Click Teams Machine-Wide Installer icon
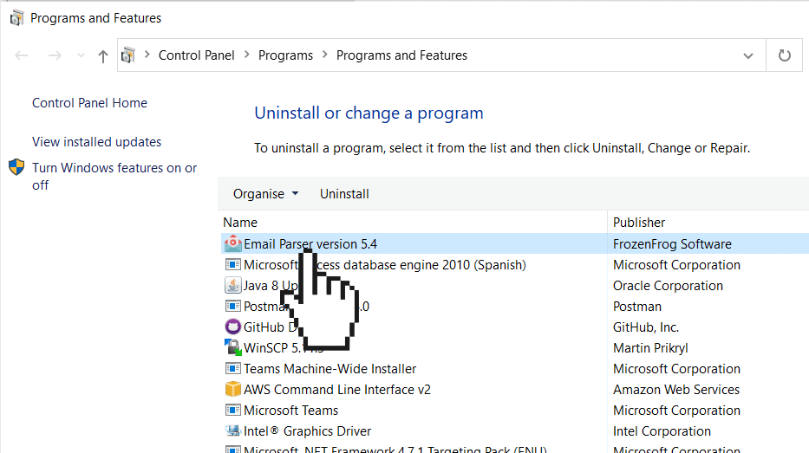809x453 pixels. click(x=233, y=368)
